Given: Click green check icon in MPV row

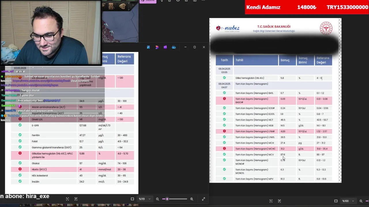Looking at the screenshot, I should click(x=224, y=179).
